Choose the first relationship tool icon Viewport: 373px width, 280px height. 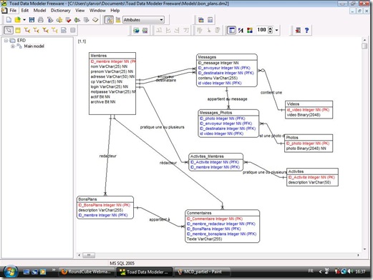point(27,30)
